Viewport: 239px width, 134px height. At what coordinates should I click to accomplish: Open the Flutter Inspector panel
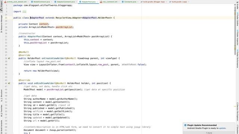238,38
